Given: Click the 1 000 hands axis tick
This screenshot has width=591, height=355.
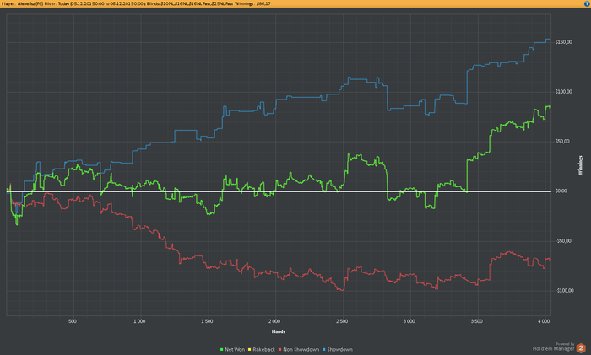Looking at the screenshot, I should click(139, 321).
